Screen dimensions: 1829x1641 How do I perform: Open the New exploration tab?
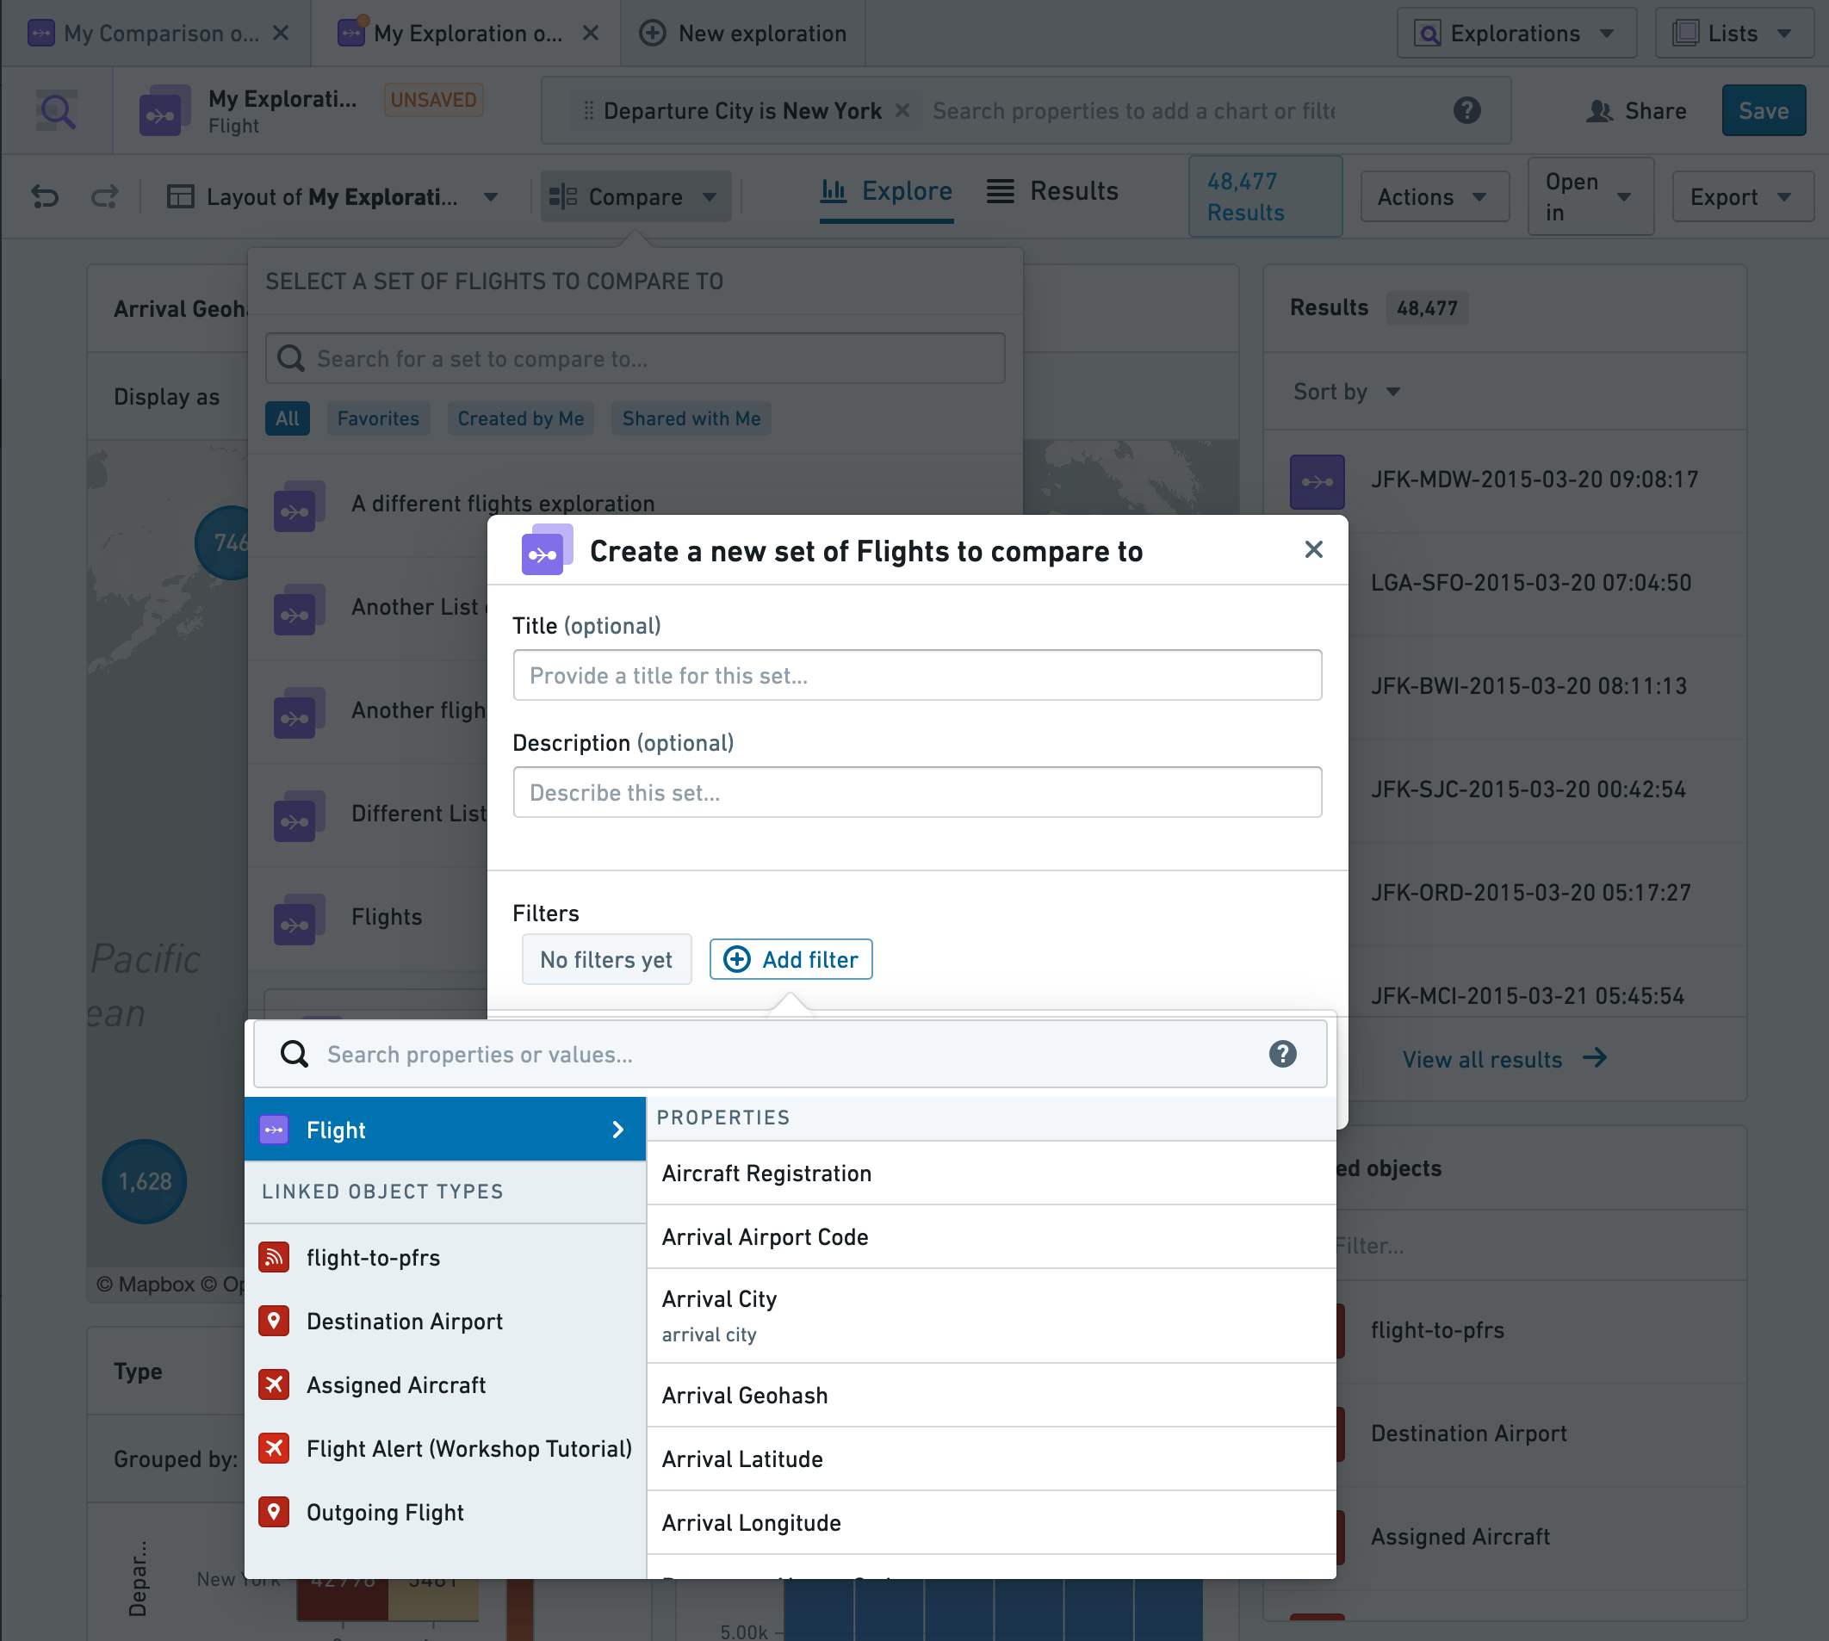(x=743, y=34)
